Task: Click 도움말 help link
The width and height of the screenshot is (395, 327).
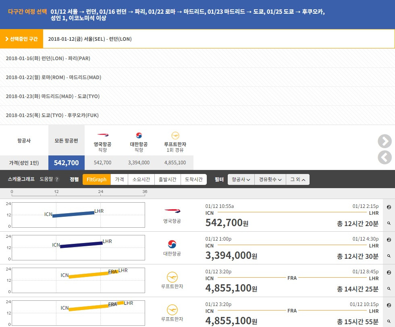Action: pyautogui.click(x=46, y=179)
